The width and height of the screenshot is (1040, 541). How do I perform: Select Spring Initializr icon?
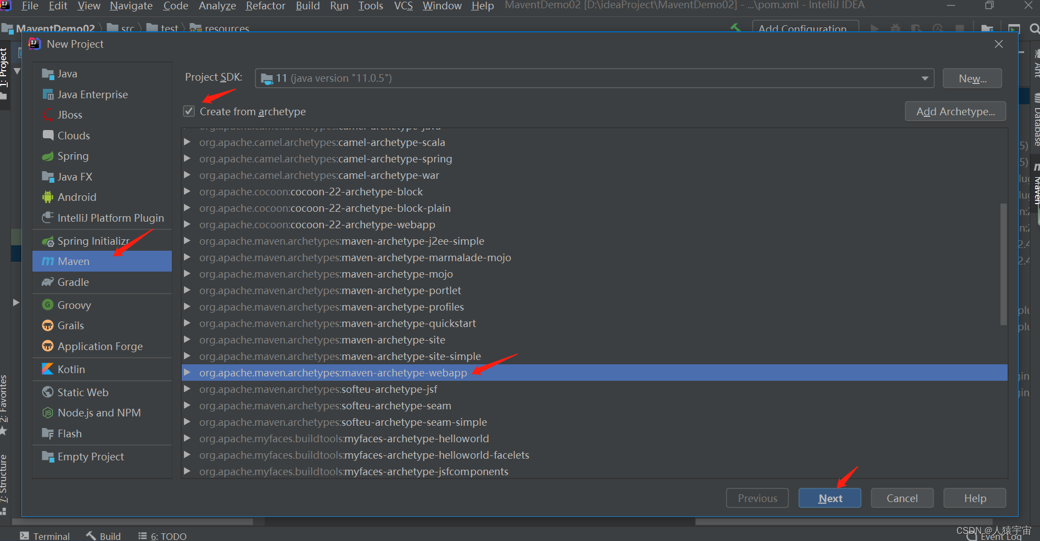click(48, 241)
